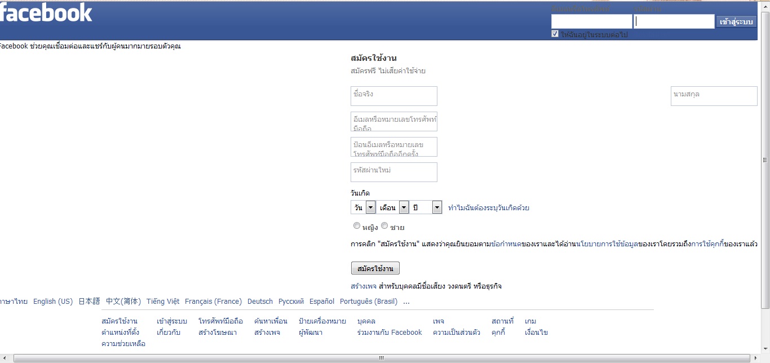This screenshot has height=363, width=770.
Task: Open the footer เพจ link
Action: point(439,321)
